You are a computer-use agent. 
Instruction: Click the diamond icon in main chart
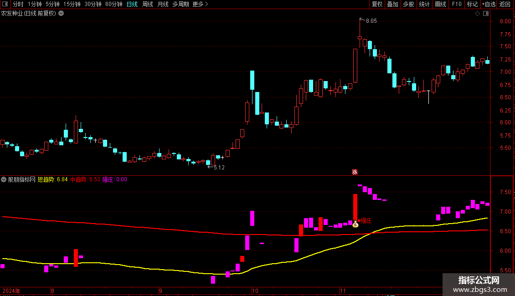pos(477,14)
